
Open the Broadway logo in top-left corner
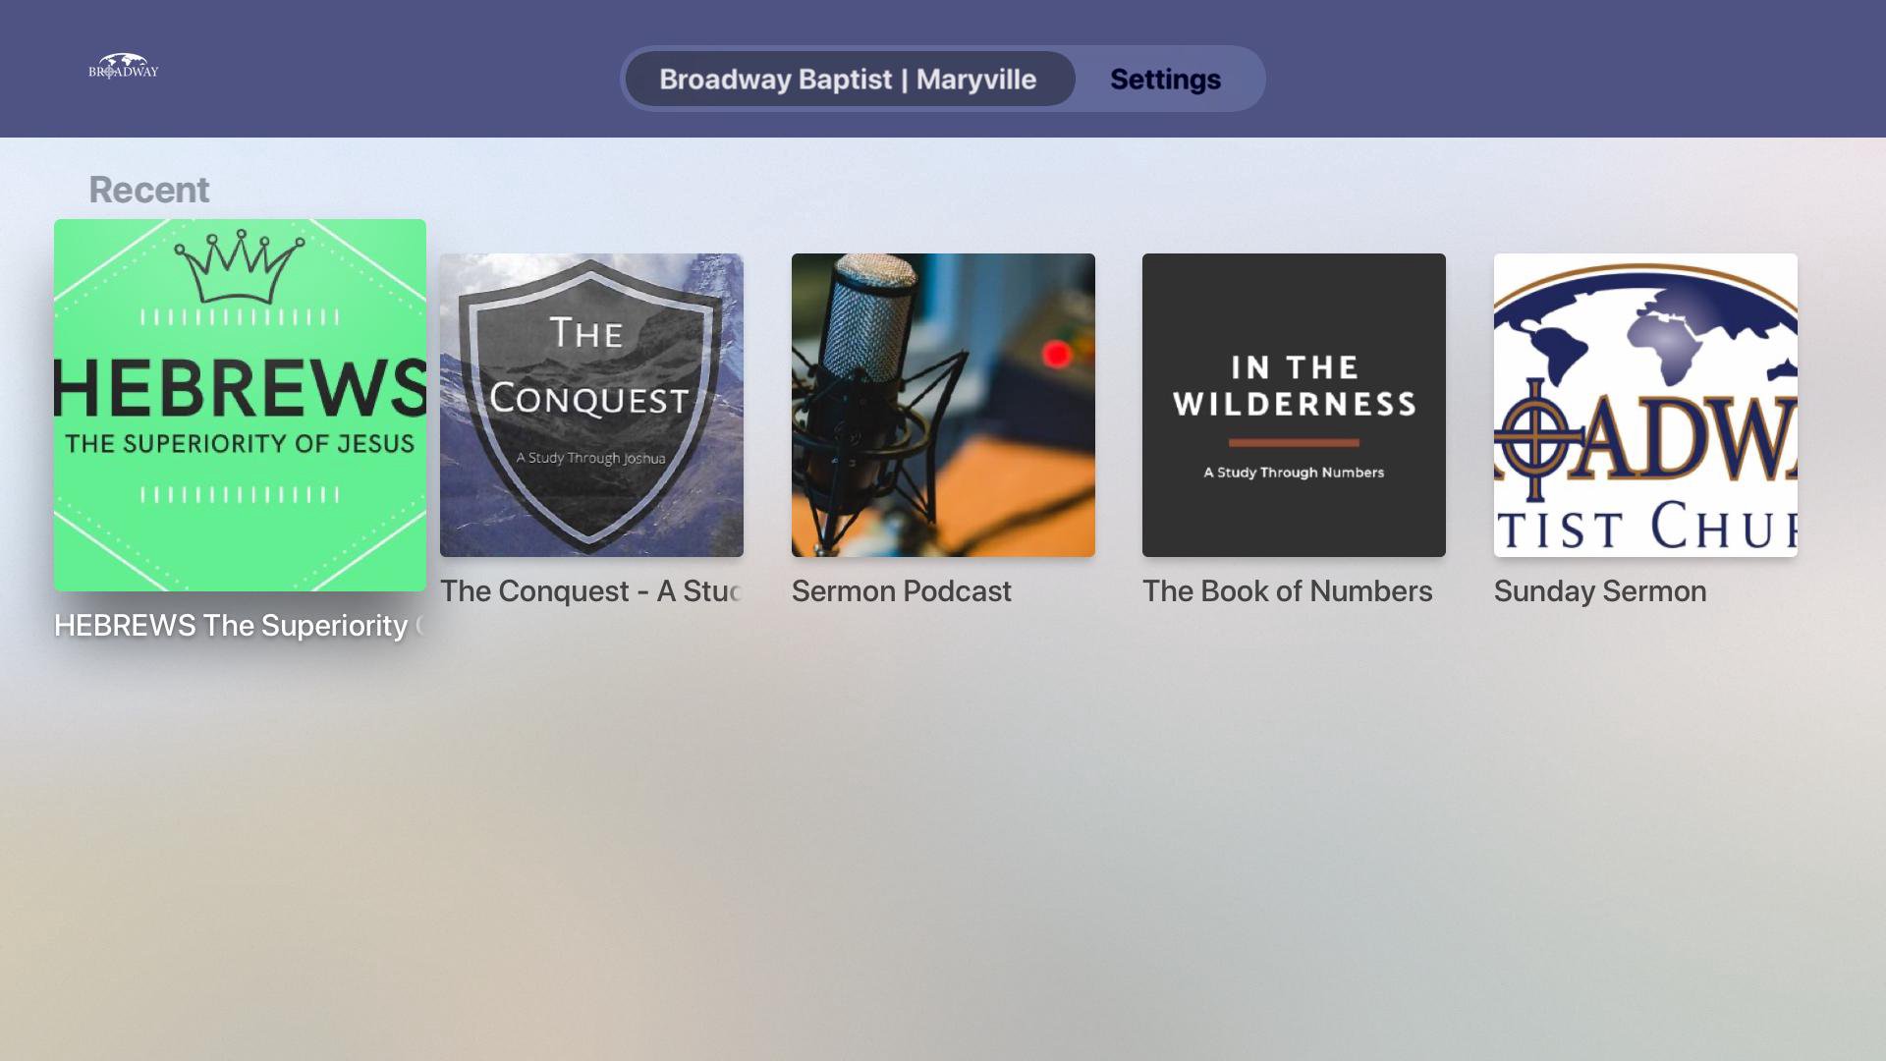click(123, 68)
